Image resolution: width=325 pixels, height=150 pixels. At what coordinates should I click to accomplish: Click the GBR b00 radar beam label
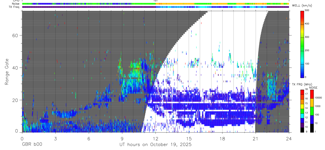pyautogui.click(x=32, y=144)
